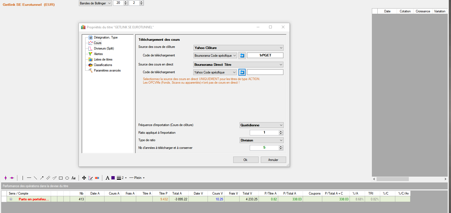
Task: Select the rectangle drawing tool
Action: [61, 178]
